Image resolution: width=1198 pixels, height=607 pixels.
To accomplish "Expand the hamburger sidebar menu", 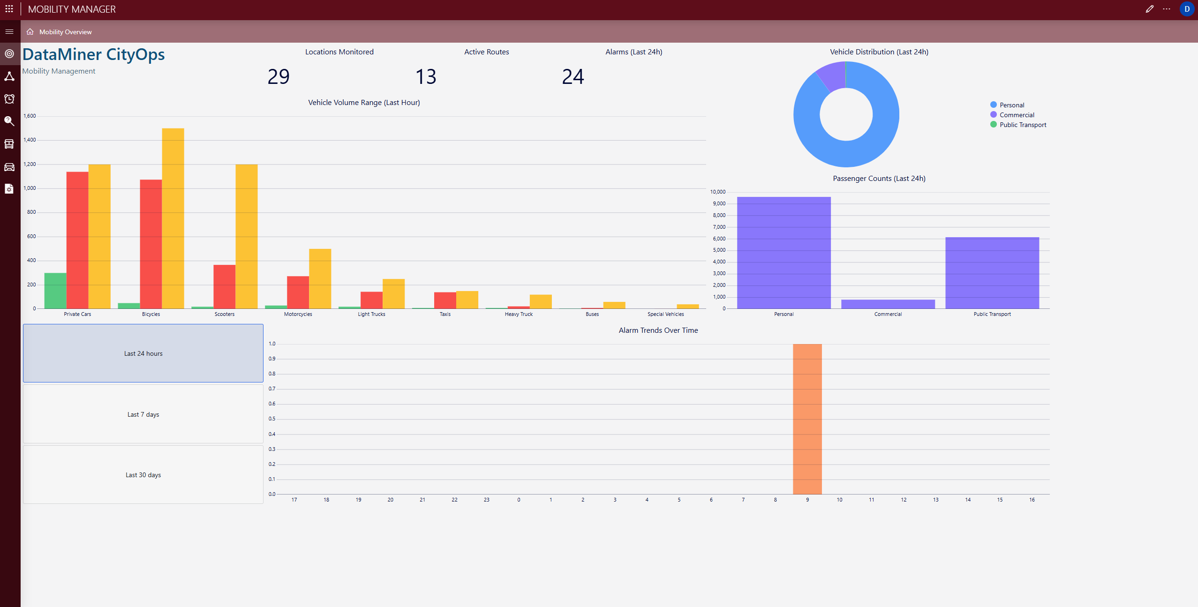I will pos(9,31).
